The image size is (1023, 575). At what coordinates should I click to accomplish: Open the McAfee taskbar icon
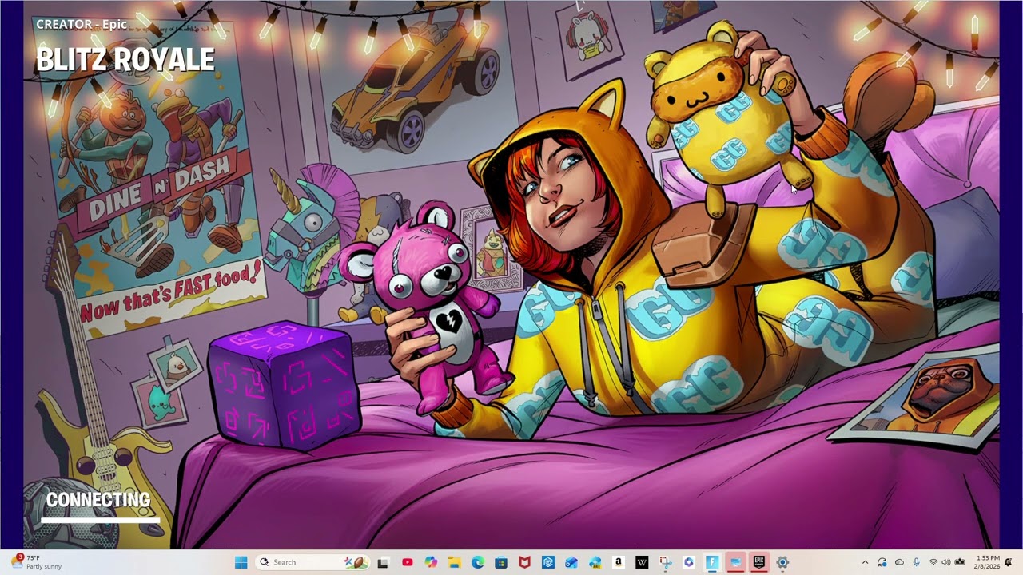pos(524,562)
